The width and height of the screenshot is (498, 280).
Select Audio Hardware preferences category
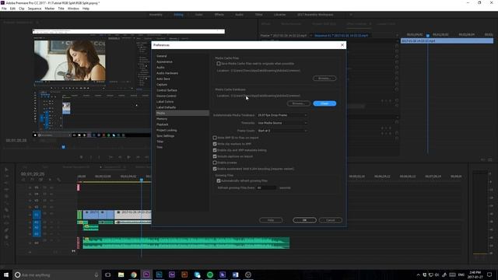click(167, 73)
